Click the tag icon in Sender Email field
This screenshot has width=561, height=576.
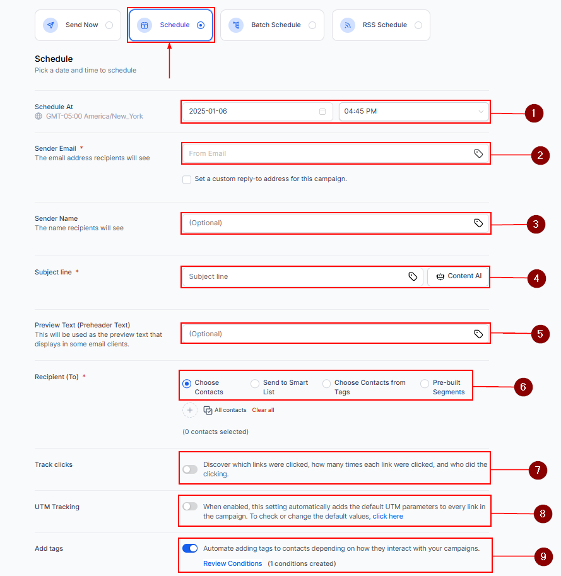tap(478, 153)
